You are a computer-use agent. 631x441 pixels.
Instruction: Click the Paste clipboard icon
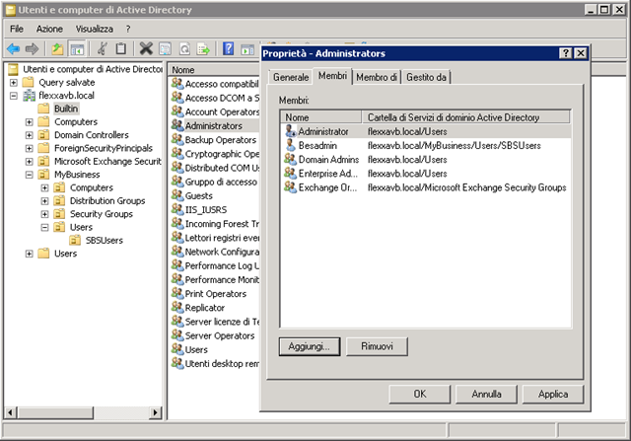click(120, 48)
